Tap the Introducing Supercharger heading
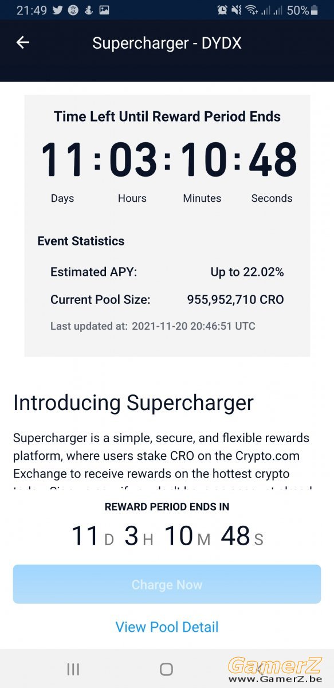The width and height of the screenshot is (334, 688). [133, 402]
